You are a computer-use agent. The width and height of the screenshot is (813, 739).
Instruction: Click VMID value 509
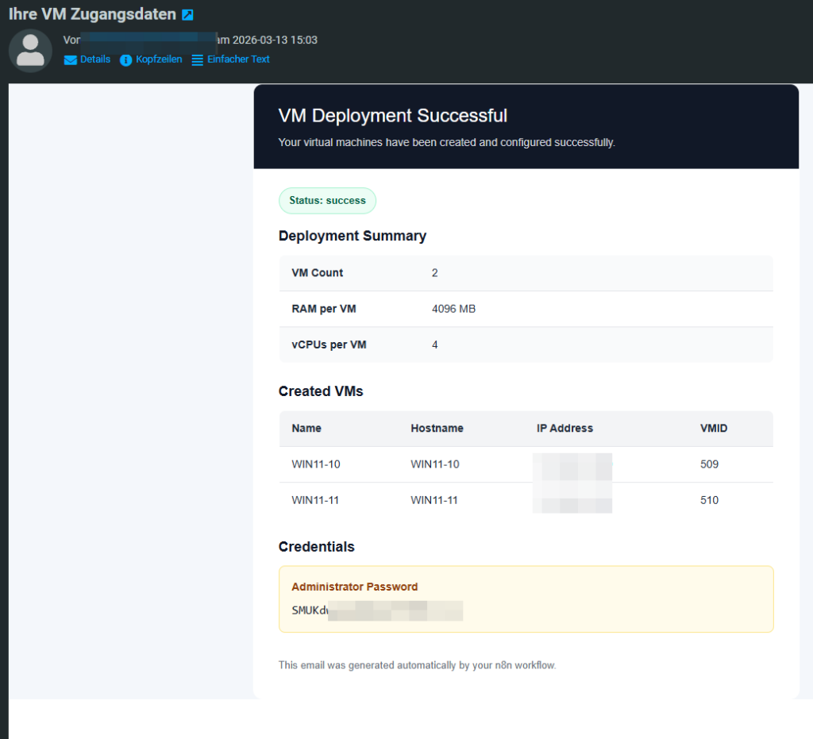[709, 464]
